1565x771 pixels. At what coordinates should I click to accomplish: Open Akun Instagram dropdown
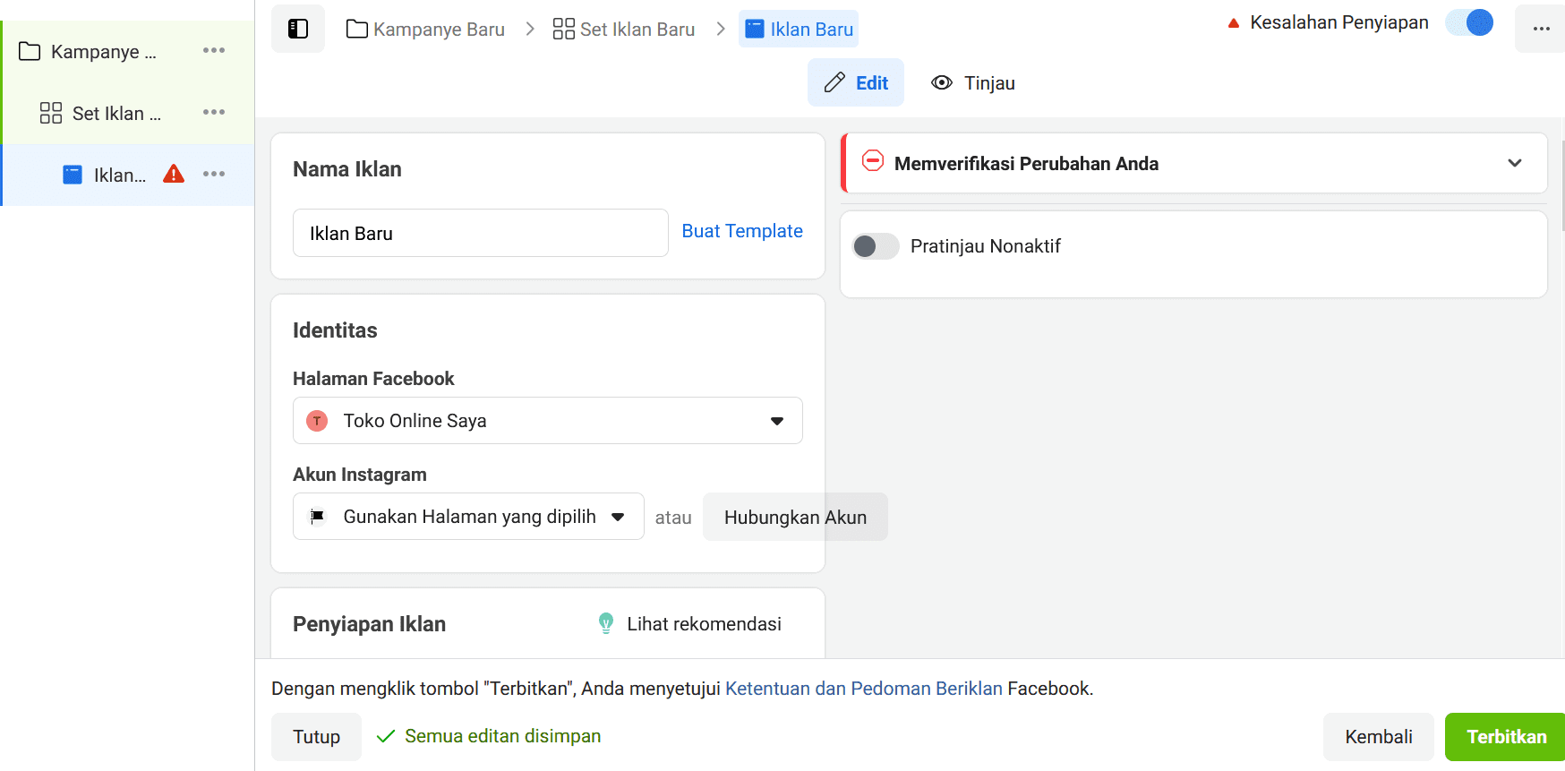[468, 517]
